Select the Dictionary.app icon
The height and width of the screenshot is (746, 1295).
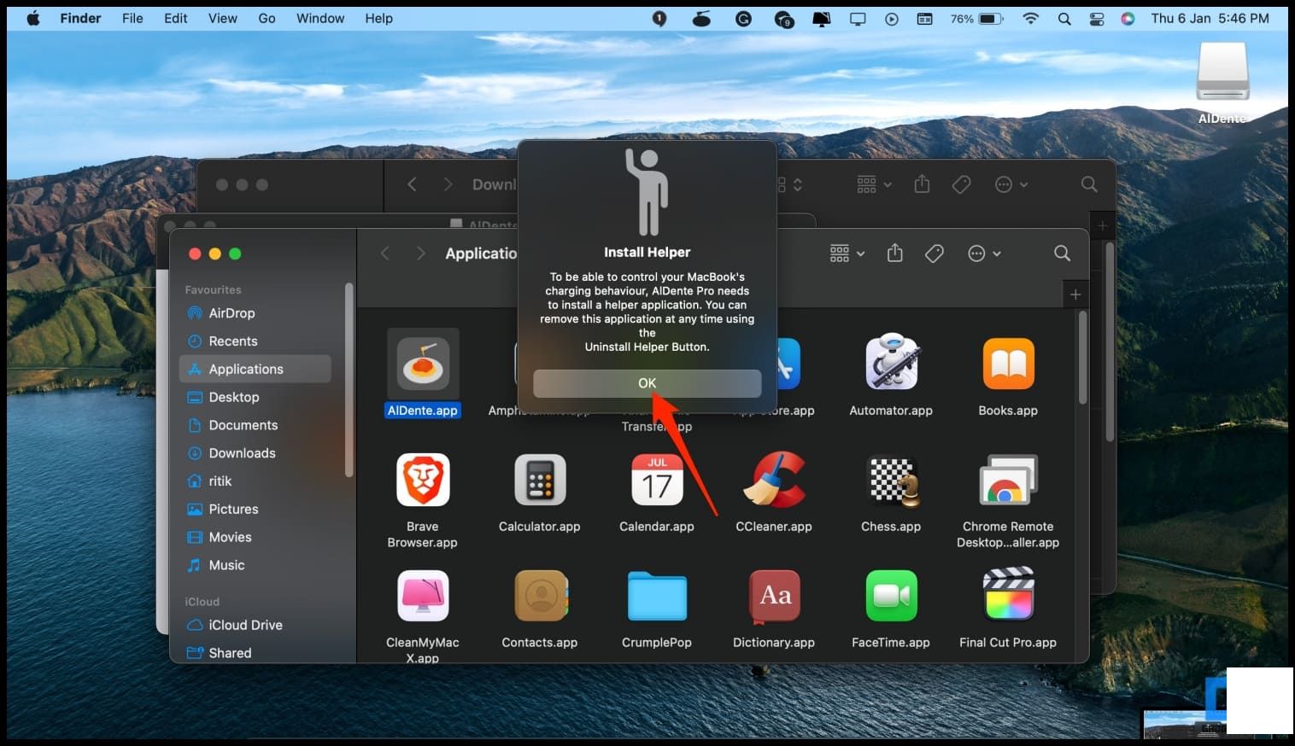774,596
